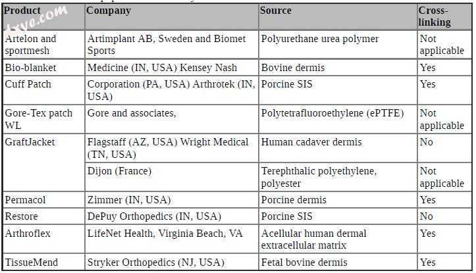Viewport: 476px width, 273px height.
Task: Click the Company column header
Action: tap(172, 16)
